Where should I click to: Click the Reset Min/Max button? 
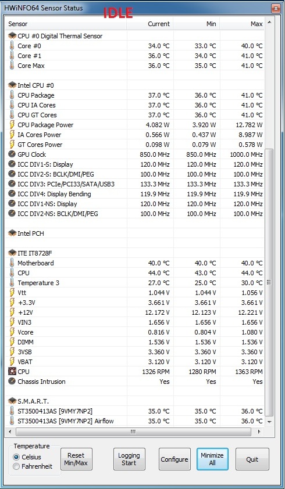coord(76,459)
